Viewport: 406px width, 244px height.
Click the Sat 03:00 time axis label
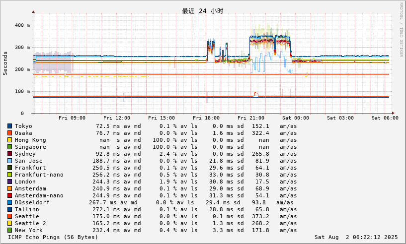340,118
